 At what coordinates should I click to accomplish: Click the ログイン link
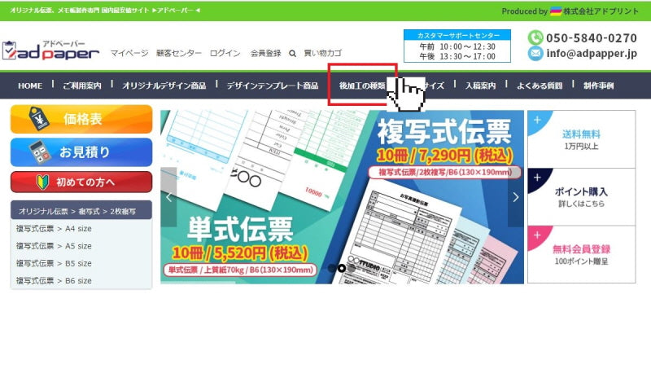coord(225,53)
